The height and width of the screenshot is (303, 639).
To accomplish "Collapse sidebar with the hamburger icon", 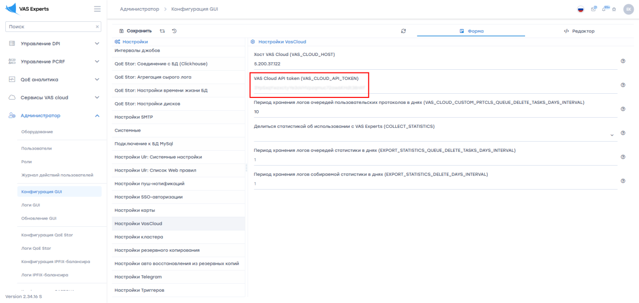I will point(97,9).
